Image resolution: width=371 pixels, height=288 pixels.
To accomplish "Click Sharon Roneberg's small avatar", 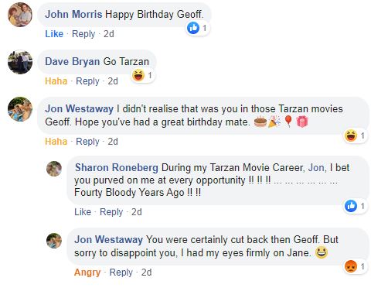I will pos(54,169).
